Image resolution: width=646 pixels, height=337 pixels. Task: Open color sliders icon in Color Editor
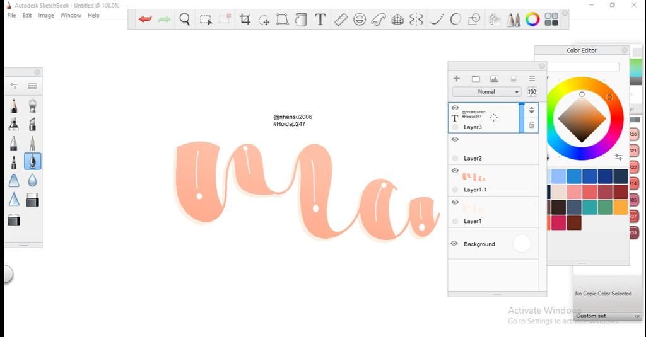click(618, 157)
